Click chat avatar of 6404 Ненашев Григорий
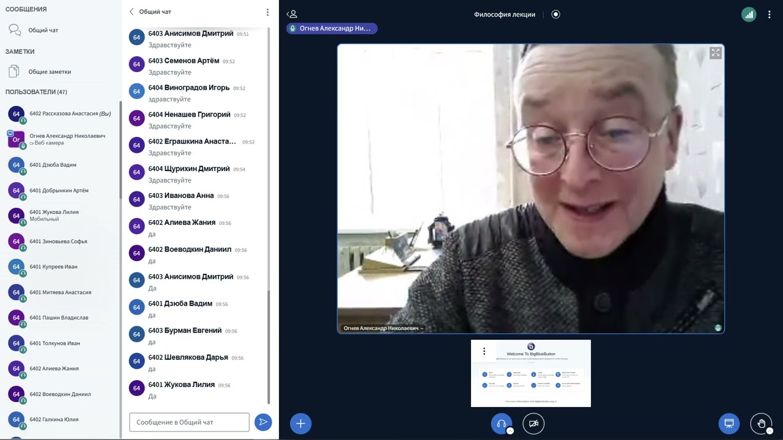This screenshot has width=783, height=440. coord(136,118)
